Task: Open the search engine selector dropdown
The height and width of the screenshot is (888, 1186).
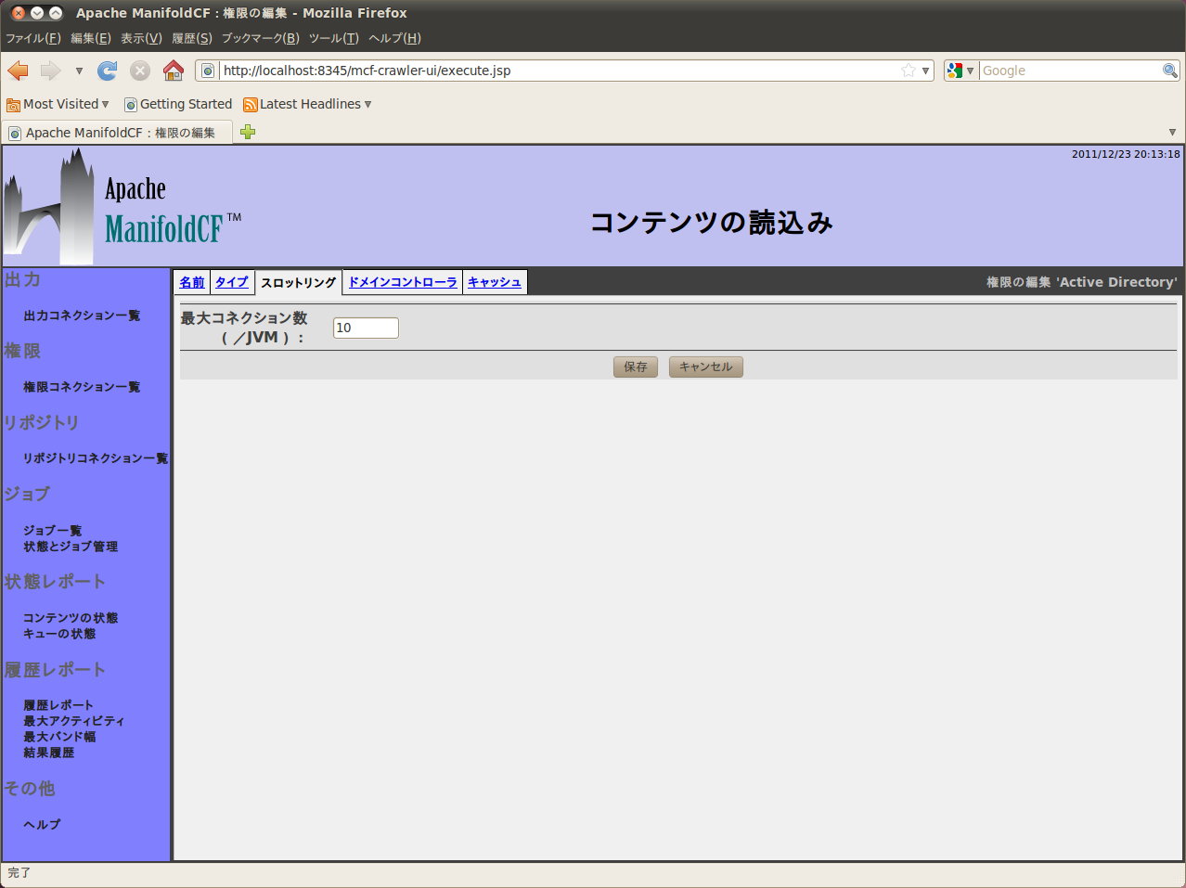Action: pos(961,71)
